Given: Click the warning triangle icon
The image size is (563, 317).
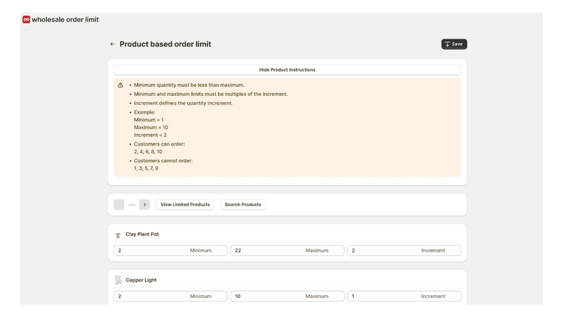Looking at the screenshot, I should pos(120,85).
